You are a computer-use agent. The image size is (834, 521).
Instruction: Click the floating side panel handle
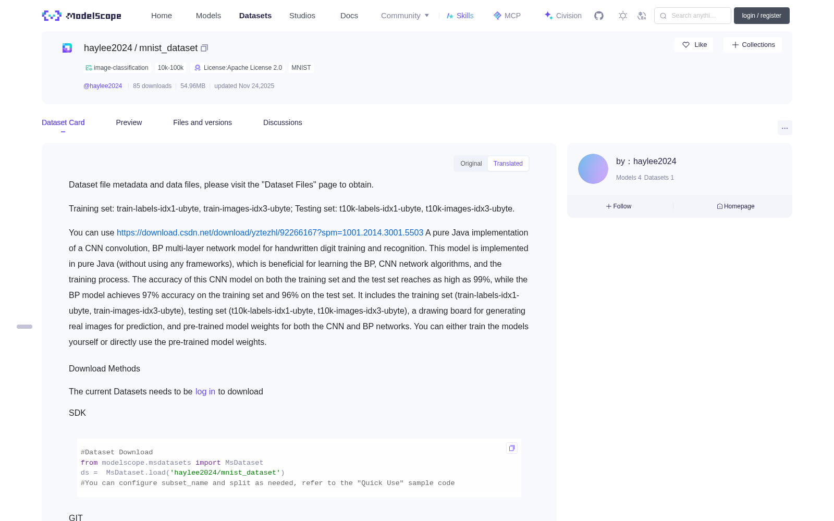24,327
